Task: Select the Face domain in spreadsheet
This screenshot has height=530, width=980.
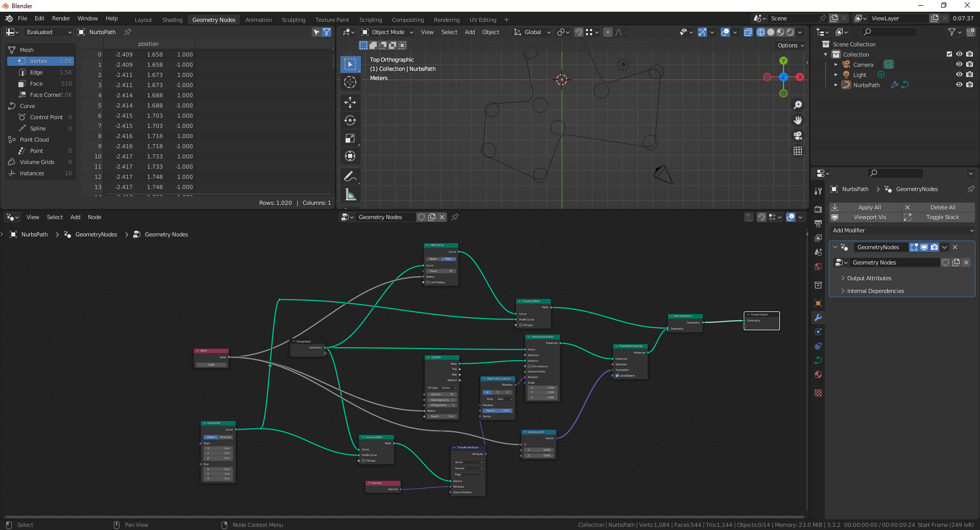Action: 41,84
